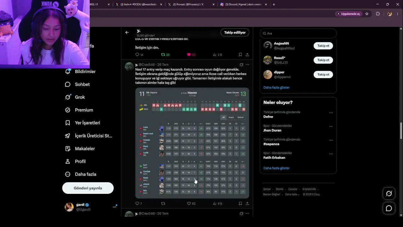Open the Haven scoreboard image
This screenshot has width=403, height=227.
192,143
